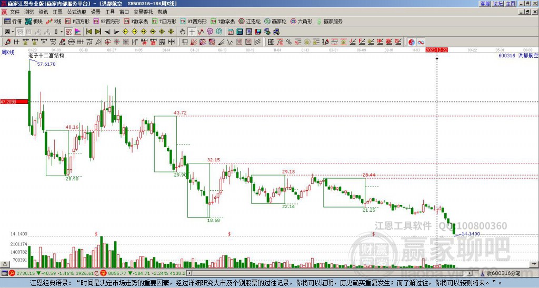
Task: Click the horizontal scrollbar right arrow
Action: click(x=470, y=273)
